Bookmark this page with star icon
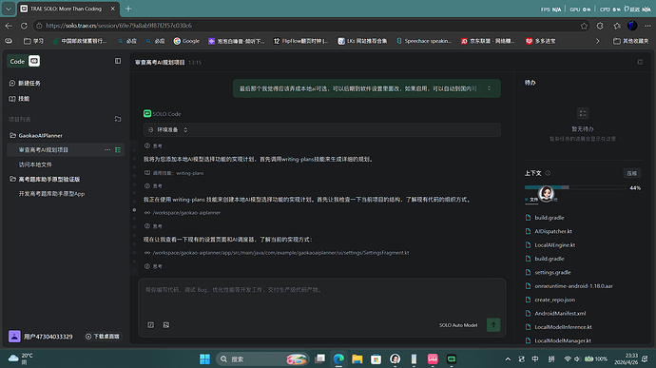 584,26
